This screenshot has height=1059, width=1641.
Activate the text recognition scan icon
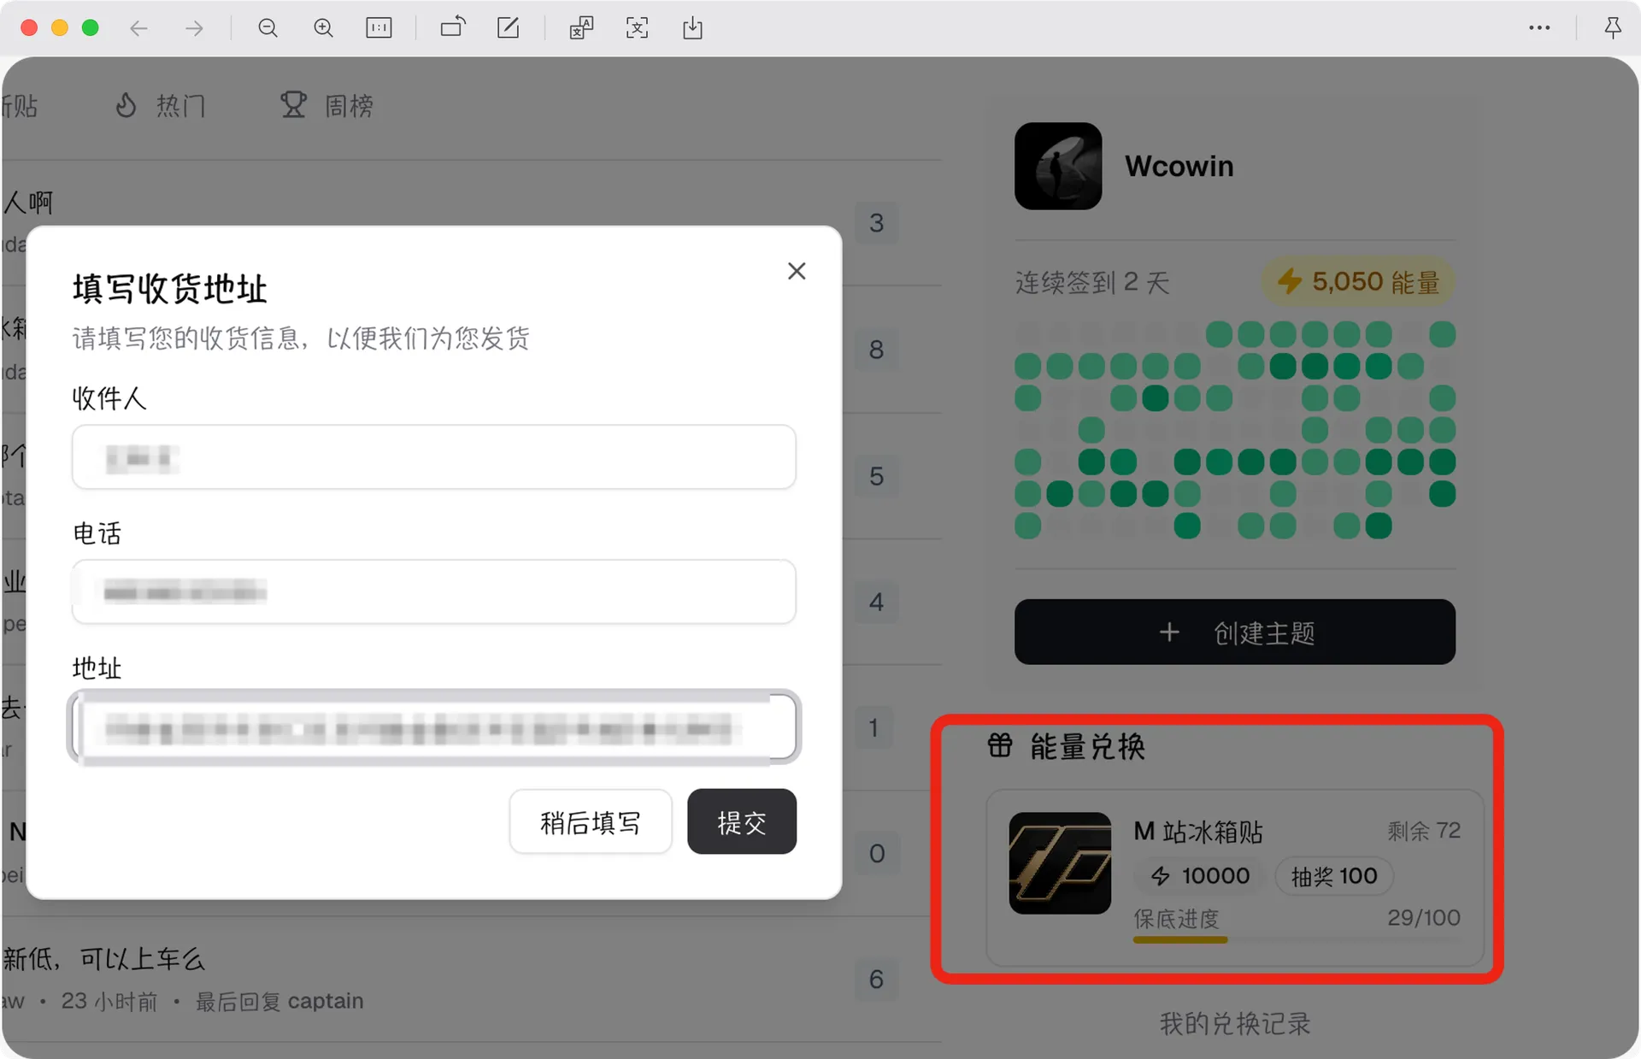[x=637, y=28]
